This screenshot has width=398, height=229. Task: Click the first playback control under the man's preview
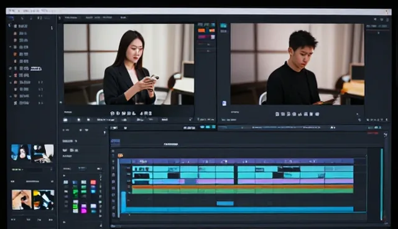tap(277, 114)
